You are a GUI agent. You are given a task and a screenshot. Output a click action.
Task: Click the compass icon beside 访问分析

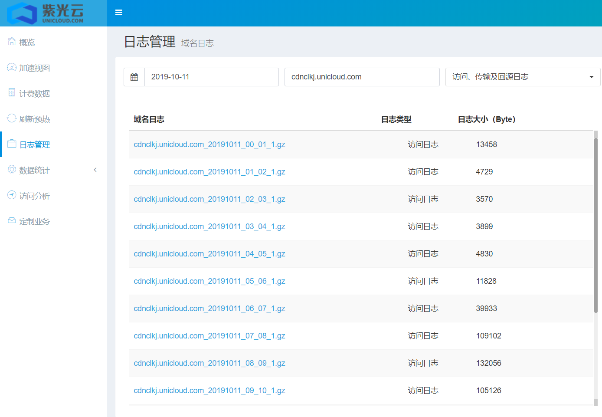click(12, 195)
